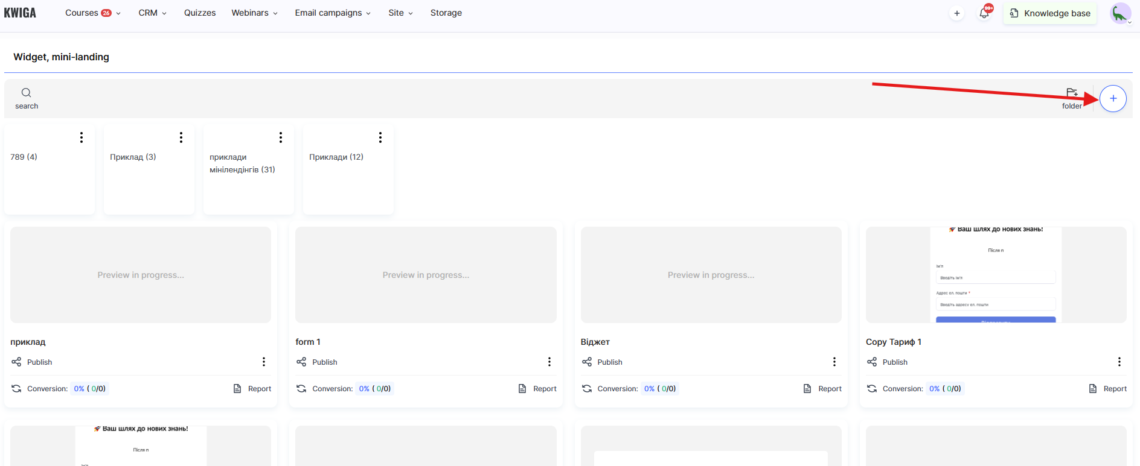Viewport: 1140px width, 466px height.
Task: Click the share icon for the Віджет widget
Action: tap(586, 362)
